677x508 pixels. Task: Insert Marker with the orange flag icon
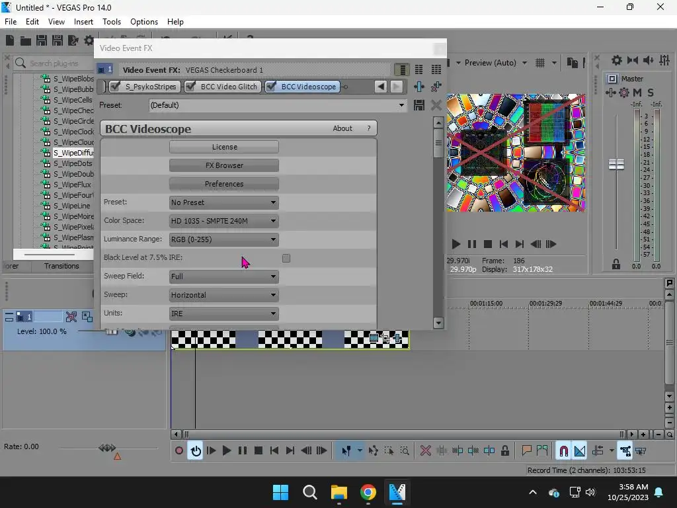pyautogui.click(x=526, y=450)
